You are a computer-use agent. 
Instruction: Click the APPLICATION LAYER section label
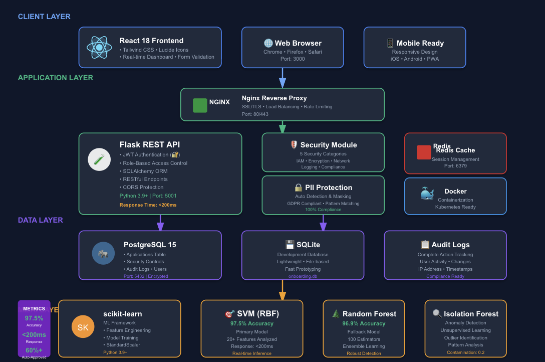[x=55, y=78]
